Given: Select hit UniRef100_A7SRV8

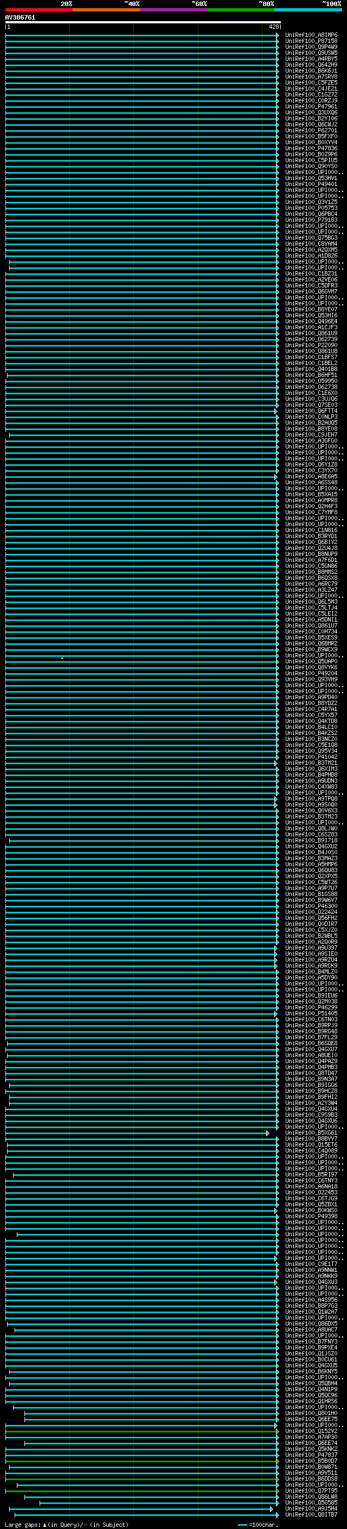Looking at the screenshot, I should click(311, 76).
